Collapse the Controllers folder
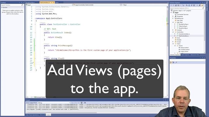 173,32
